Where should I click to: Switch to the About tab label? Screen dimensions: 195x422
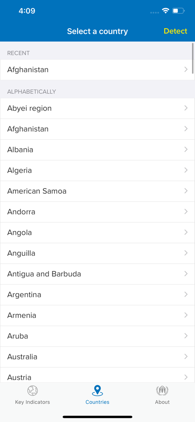pyautogui.click(x=162, y=402)
